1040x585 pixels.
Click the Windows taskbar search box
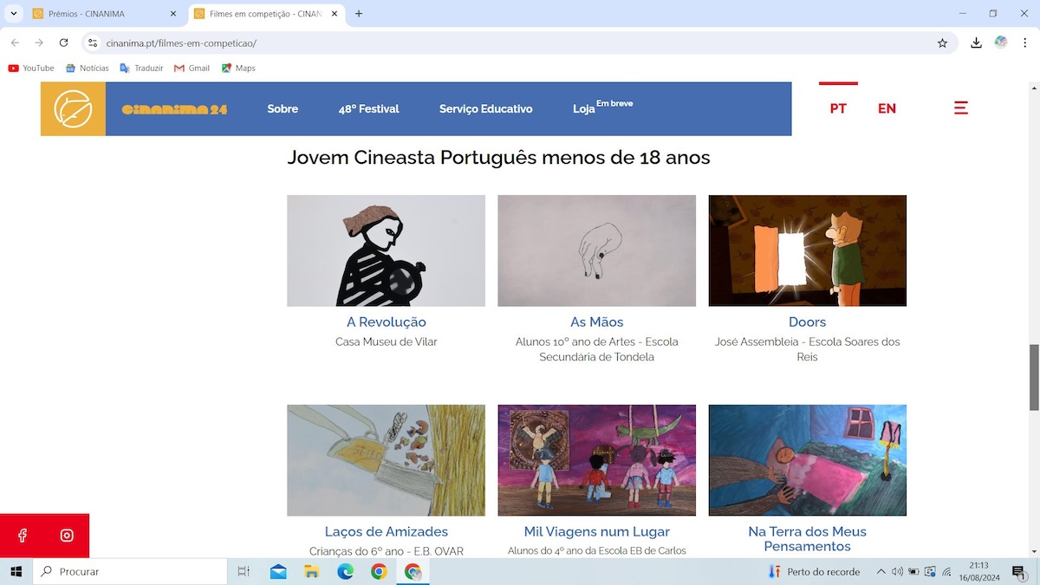tap(130, 572)
